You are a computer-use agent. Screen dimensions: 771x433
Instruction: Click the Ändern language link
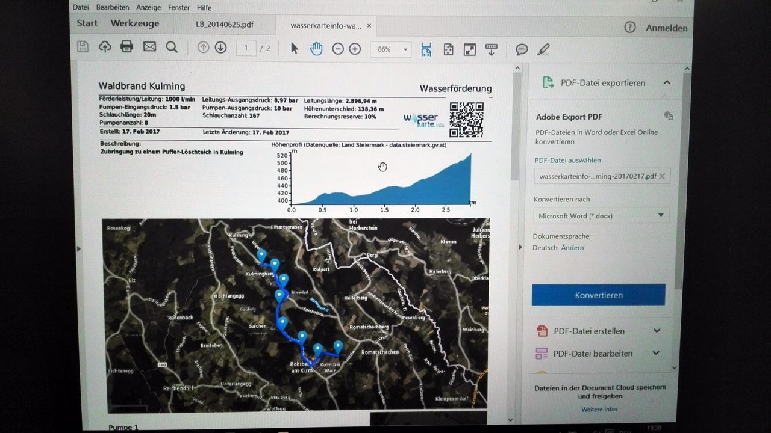572,248
